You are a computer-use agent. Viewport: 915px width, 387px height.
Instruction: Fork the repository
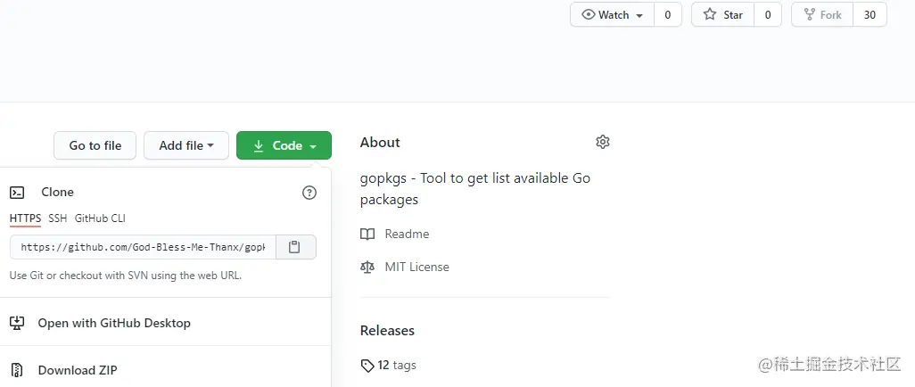(822, 15)
